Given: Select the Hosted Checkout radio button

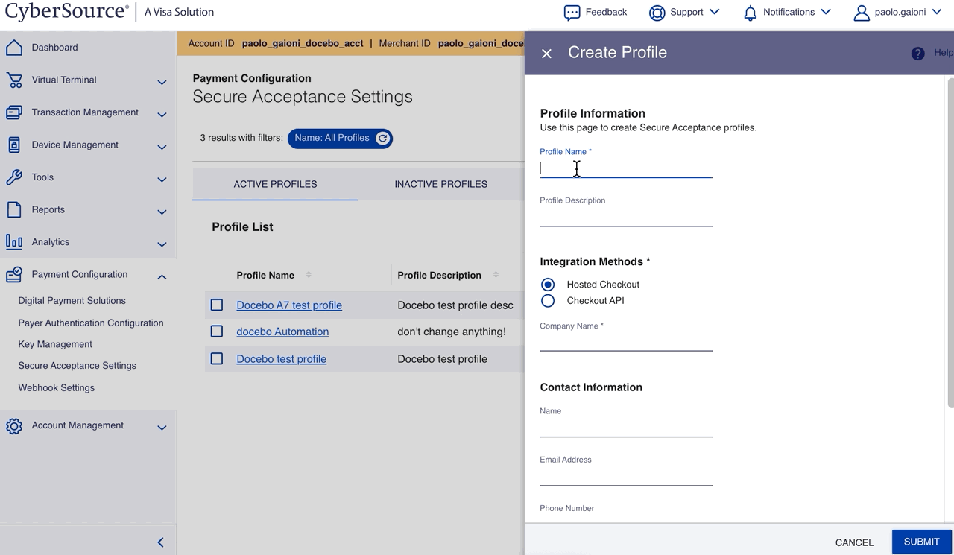Looking at the screenshot, I should click(548, 284).
